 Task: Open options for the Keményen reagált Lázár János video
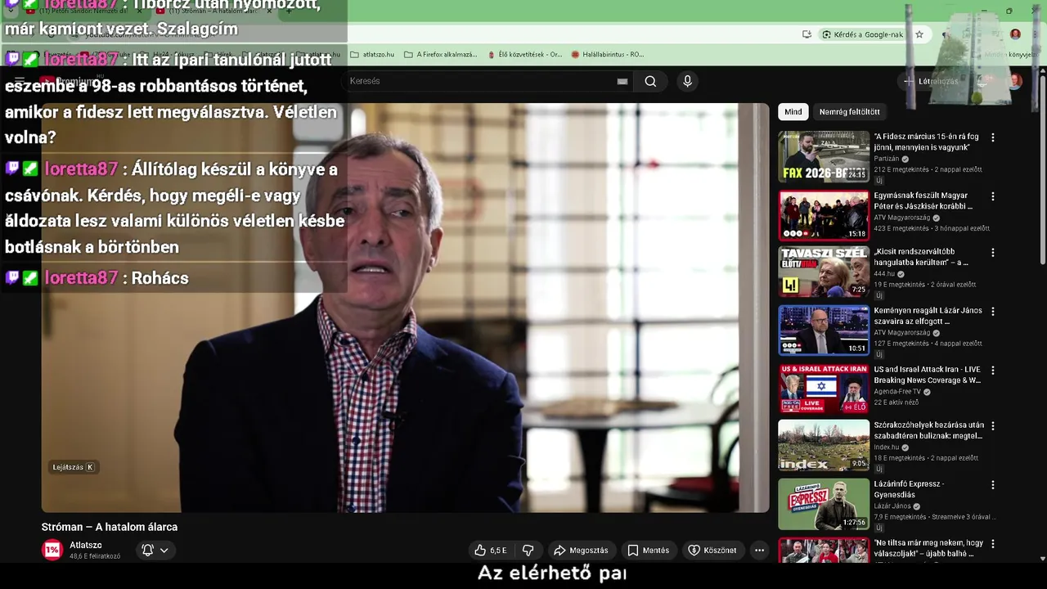(993, 312)
